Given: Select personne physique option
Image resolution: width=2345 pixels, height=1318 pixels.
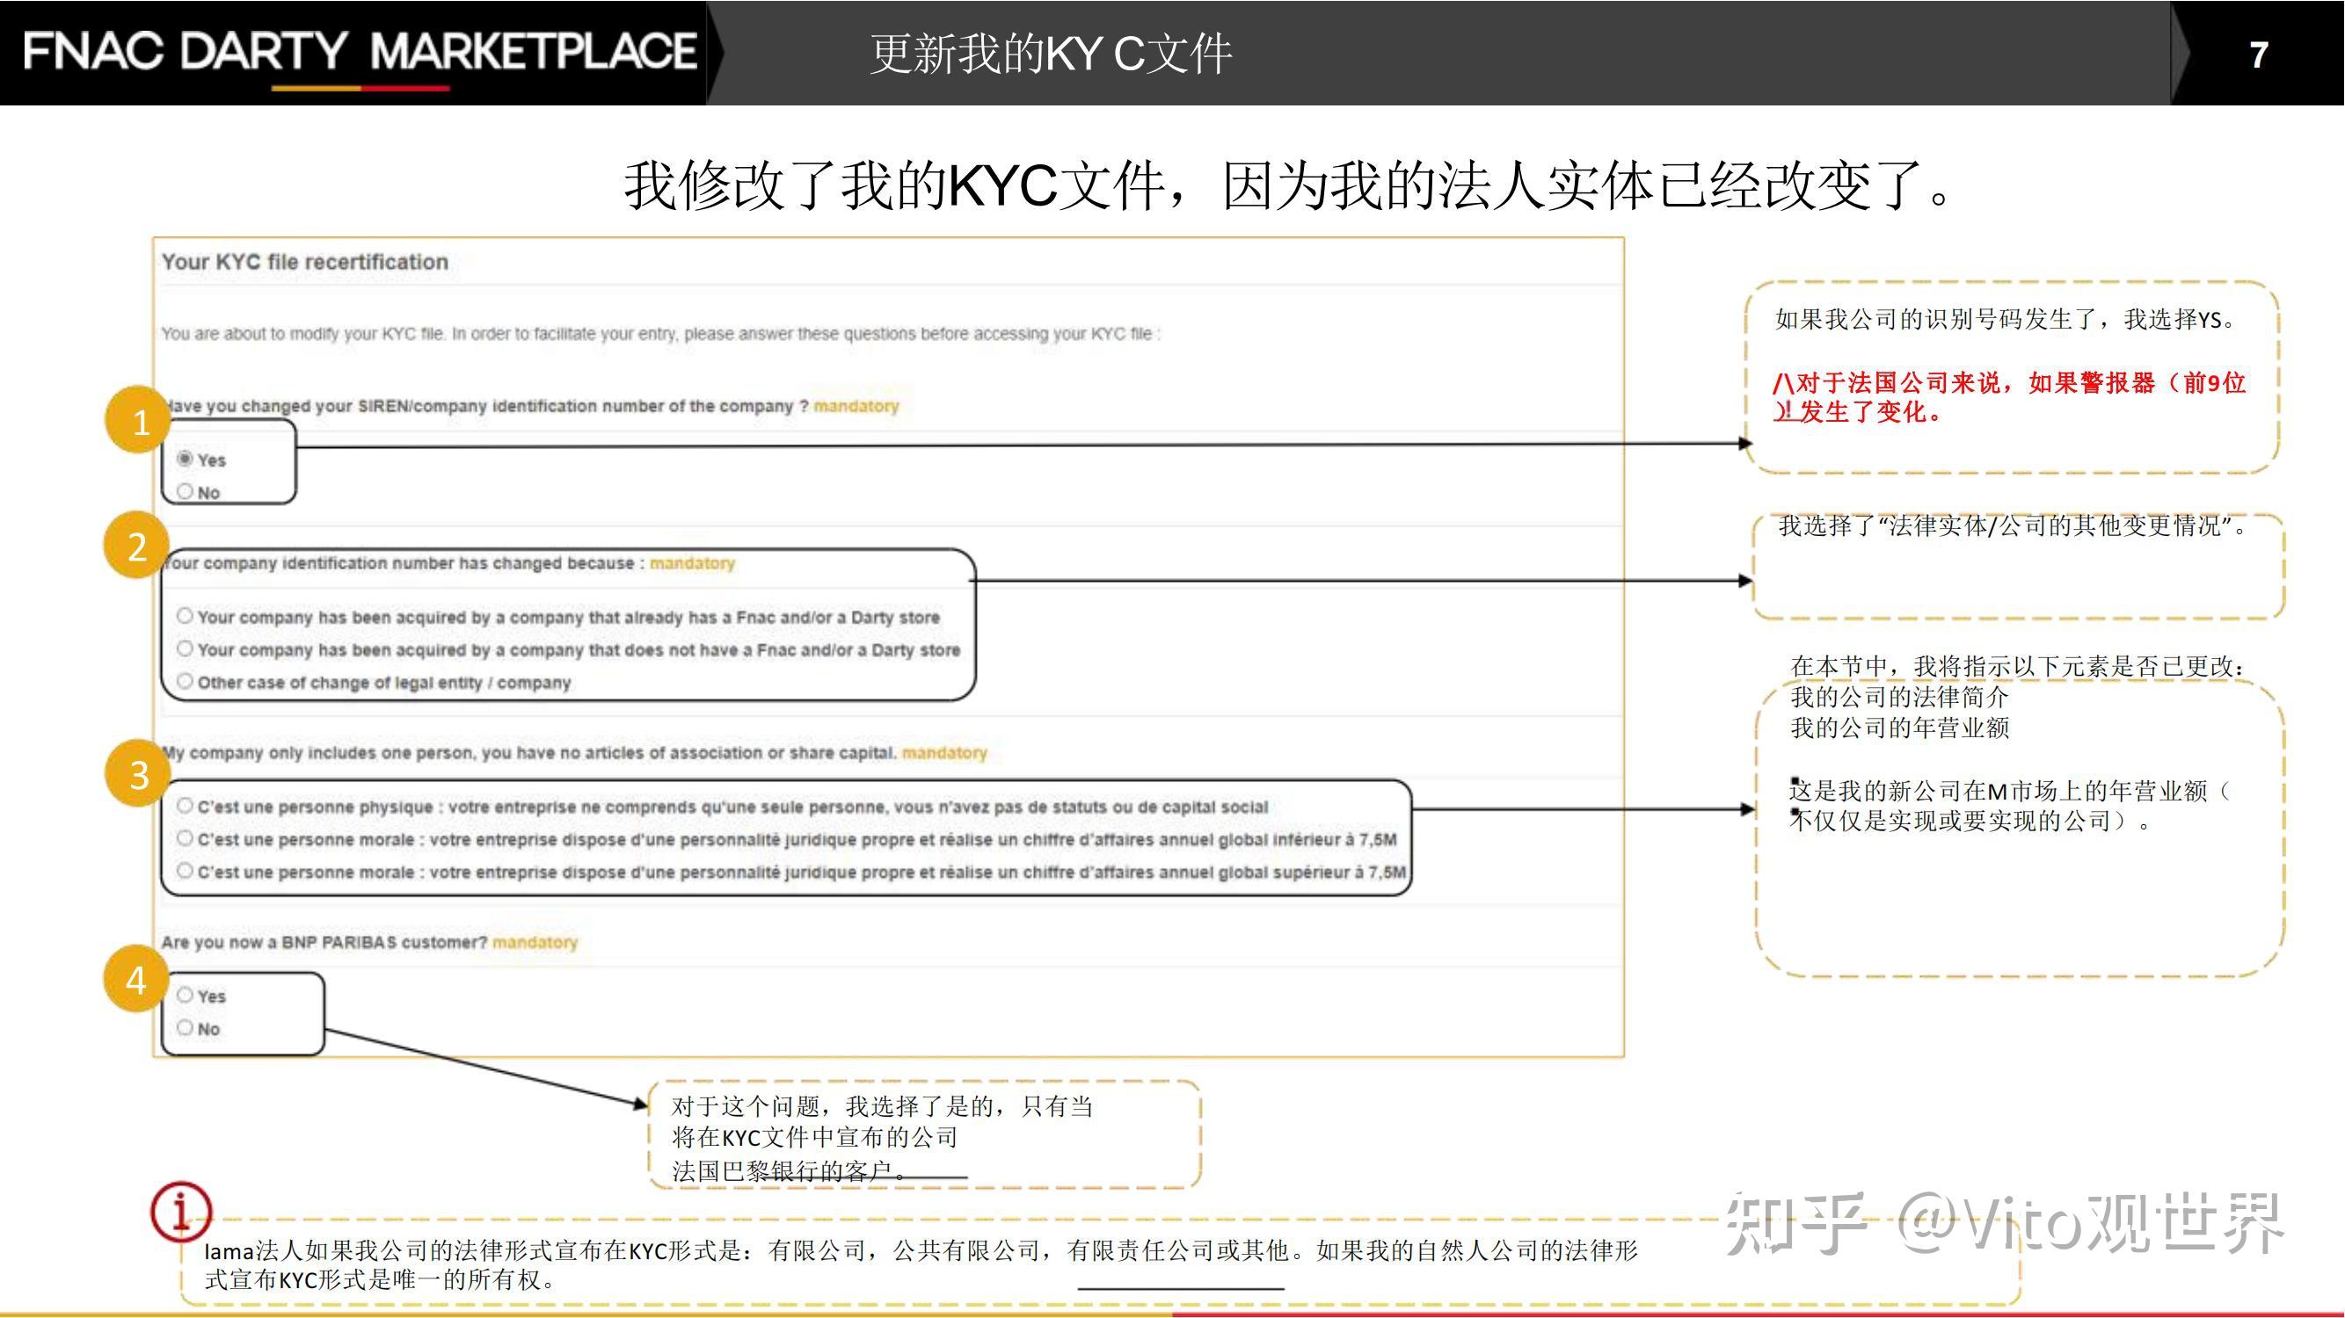Looking at the screenshot, I should tap(185, 805).
